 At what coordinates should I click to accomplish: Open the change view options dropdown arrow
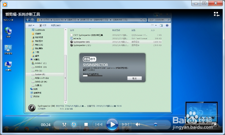(x=156, y=25)
